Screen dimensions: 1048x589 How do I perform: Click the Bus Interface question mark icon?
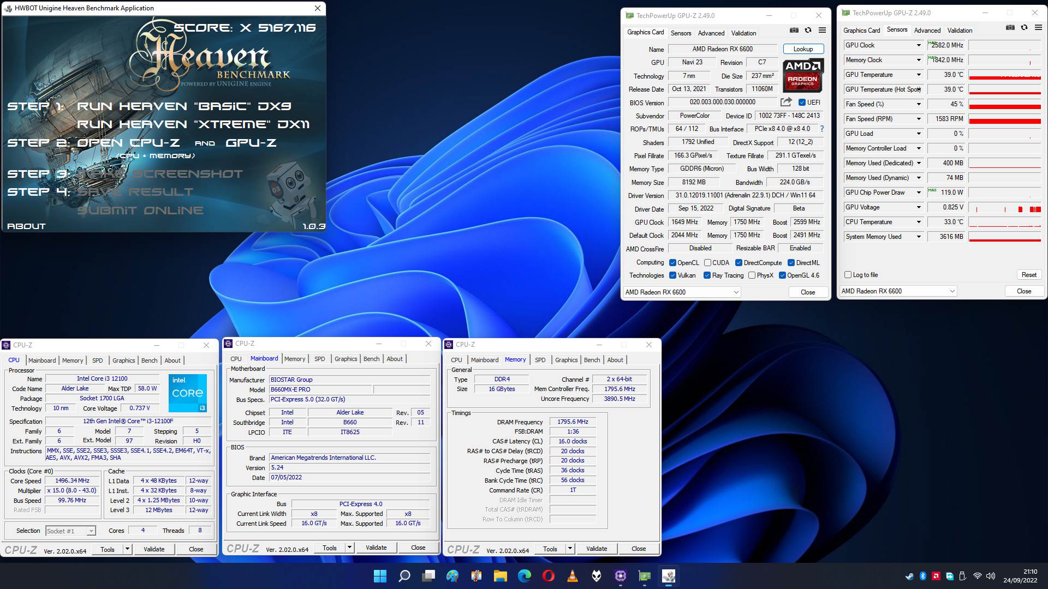tap(822, 129)
